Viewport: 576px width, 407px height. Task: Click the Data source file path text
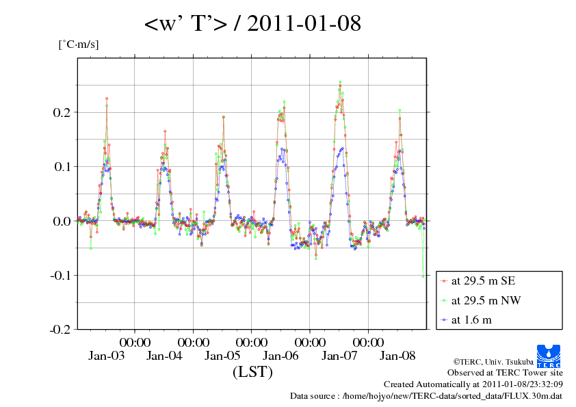click(426, 396)
